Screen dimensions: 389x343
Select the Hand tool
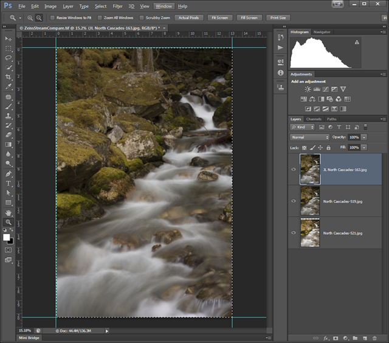point(9,213)
